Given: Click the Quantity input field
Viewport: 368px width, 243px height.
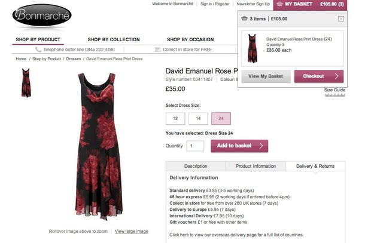Looking at the screenshot, I should tap(195, 146).
